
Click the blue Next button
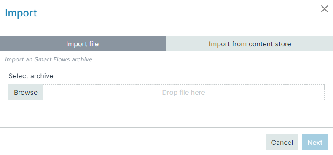(x=315, y=142)
